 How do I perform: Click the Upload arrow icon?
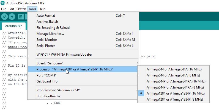click(12, 17)
